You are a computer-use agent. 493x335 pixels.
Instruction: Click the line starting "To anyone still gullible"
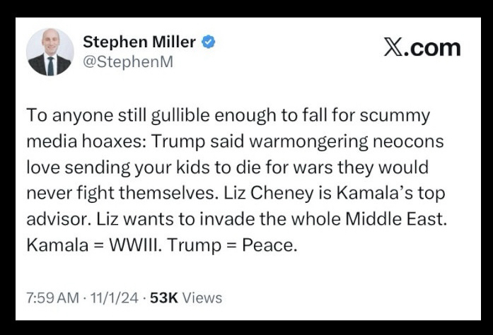coord(228,116)
